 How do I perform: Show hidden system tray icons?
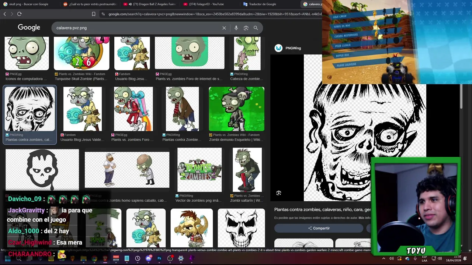(x=383, y=259)
